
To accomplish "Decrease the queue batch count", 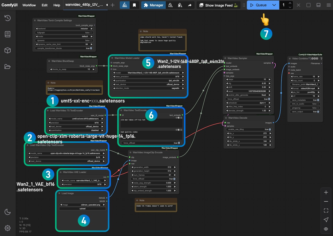I will point(290,7).
